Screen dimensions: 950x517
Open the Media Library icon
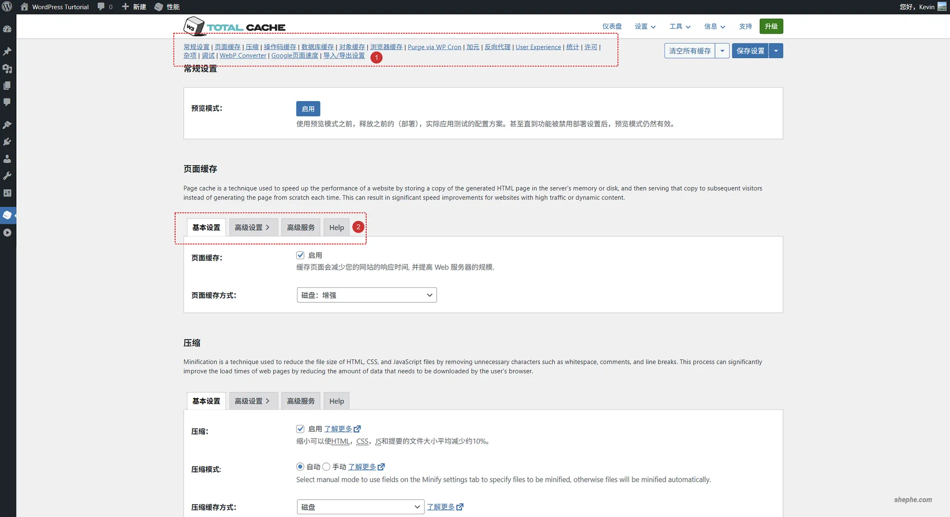pyautogui.click(x=7, y=69)
